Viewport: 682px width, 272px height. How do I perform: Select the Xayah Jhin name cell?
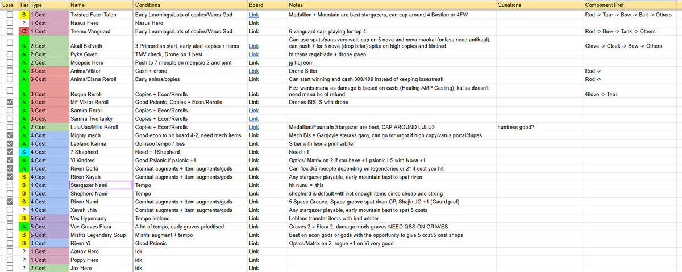click(101, 210)
